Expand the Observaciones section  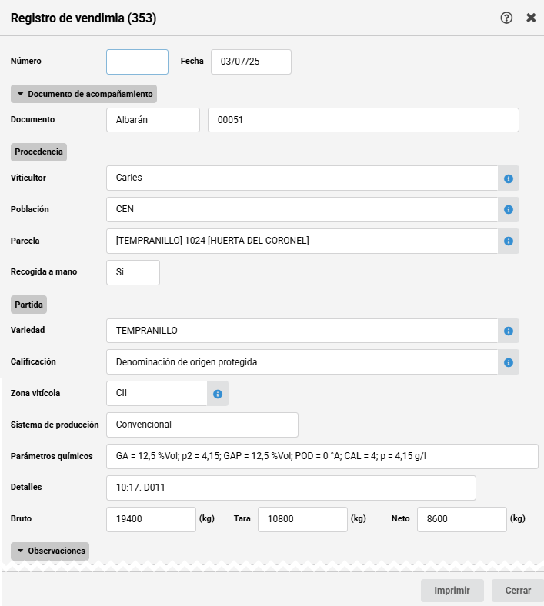(x=50, y=551)
